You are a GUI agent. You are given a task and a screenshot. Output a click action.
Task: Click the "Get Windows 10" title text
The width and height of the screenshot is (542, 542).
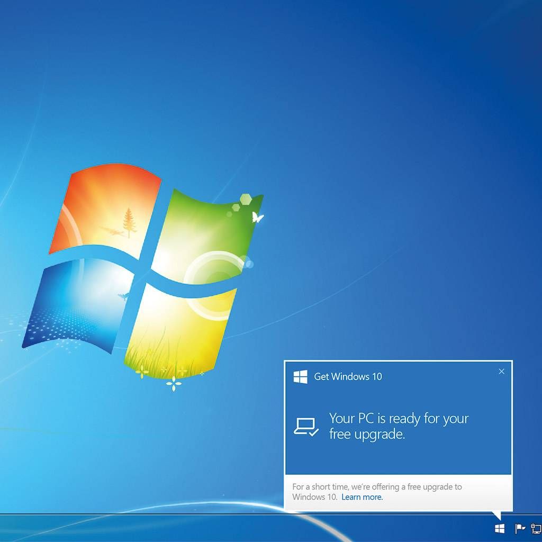[x=348, y=377]
